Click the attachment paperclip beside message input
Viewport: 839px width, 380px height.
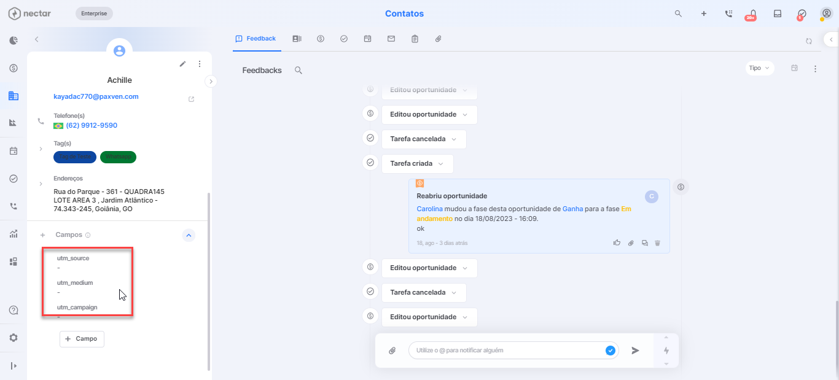click(x=392, y=351)
